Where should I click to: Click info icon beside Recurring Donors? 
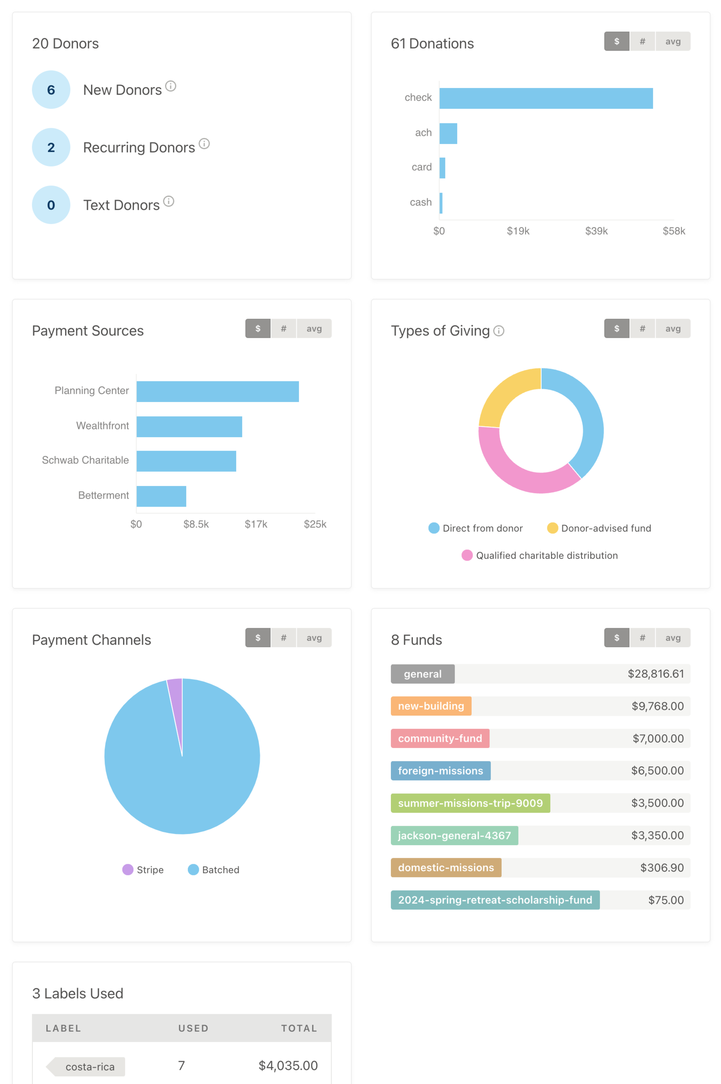pos(204,144)
